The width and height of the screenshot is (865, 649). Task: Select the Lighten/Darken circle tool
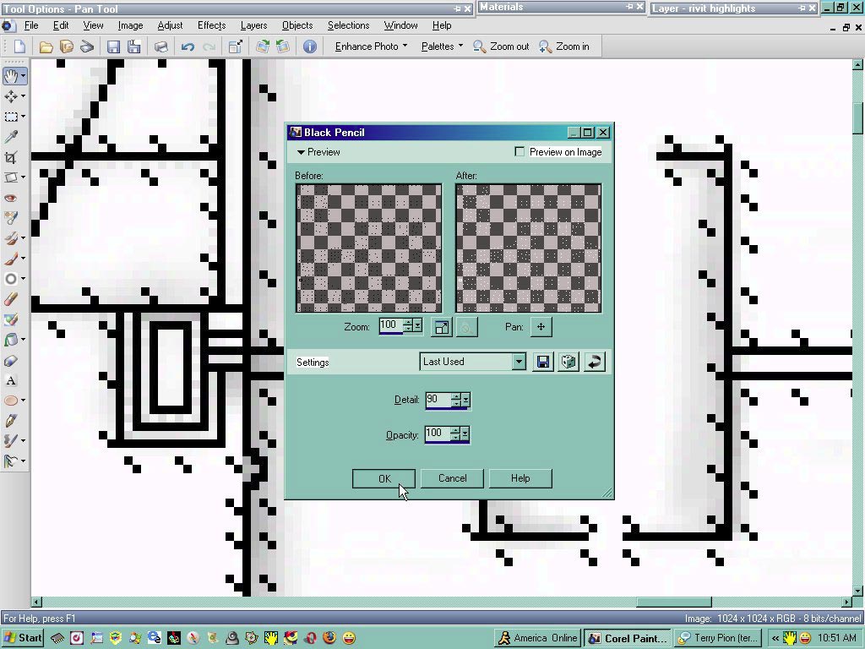(x=10, y=279)
